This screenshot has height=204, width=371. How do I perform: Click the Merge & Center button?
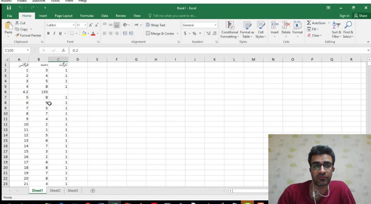(160, 34)
